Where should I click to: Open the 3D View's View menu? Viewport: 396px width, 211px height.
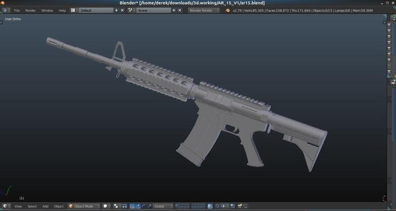click(x=18, y=206)
